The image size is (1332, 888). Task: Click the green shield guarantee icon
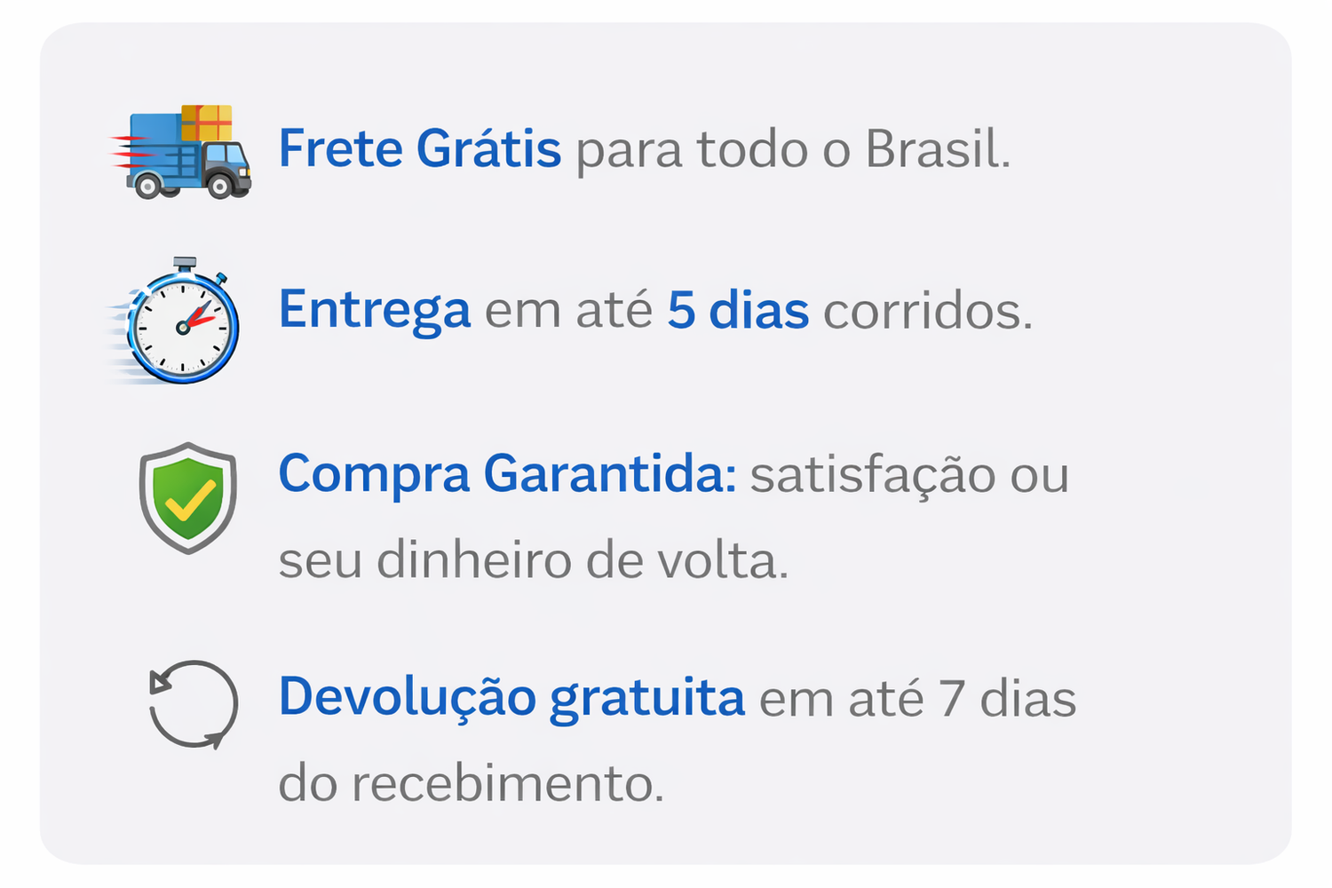[x=187, y=497]
